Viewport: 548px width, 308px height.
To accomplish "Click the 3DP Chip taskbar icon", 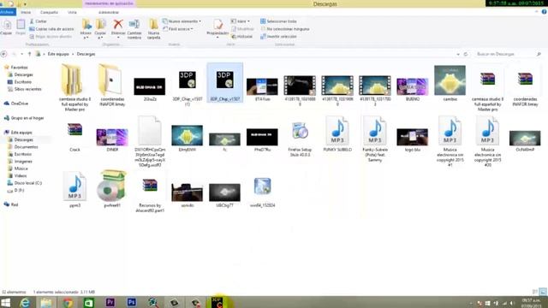I will point(217,302).
